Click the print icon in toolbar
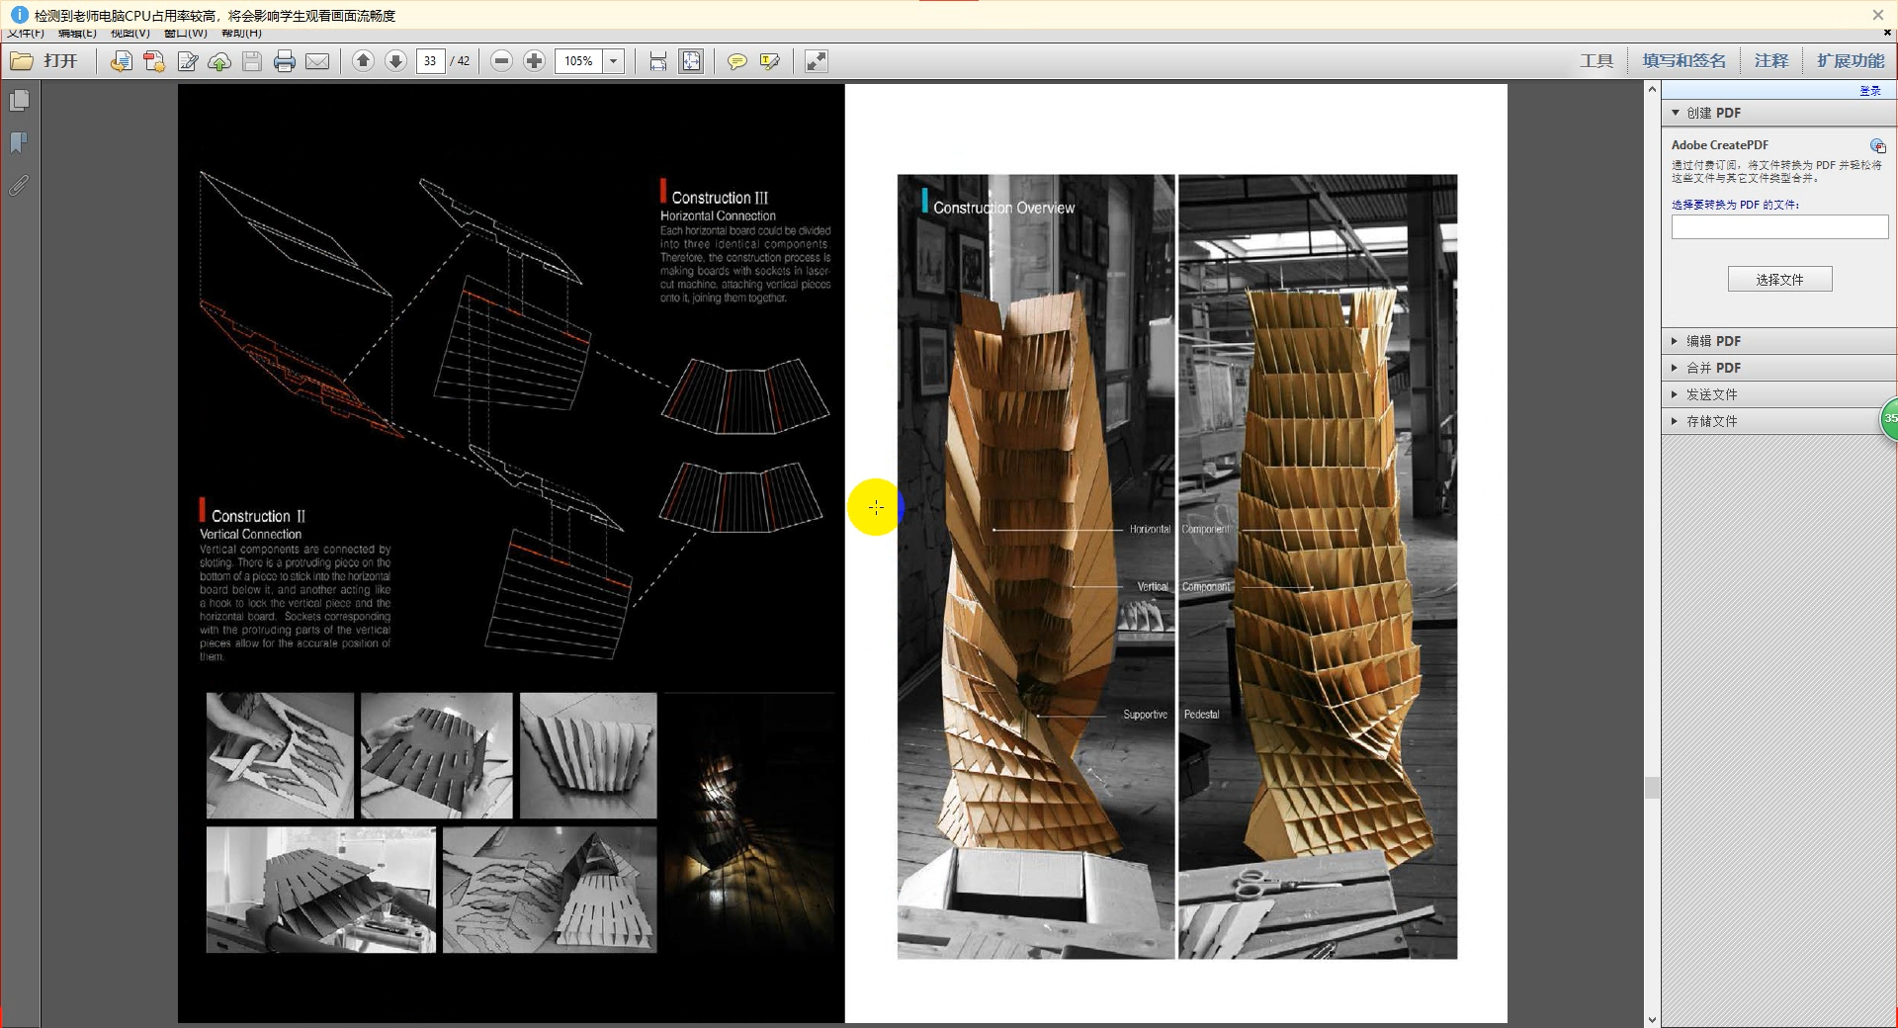Viewport: 1898px width, 1028px height. coord(285,61)
